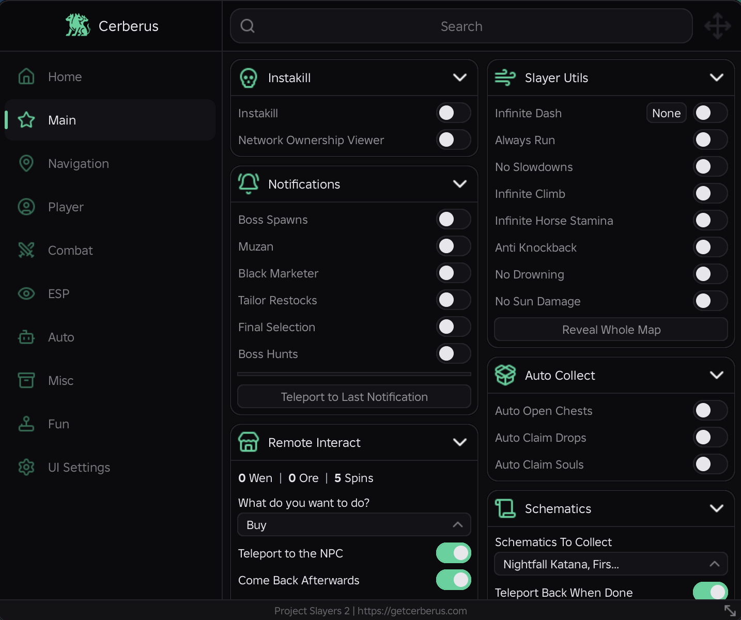Click the Reveal Whole Map button
The height and width of the screenshot is (620, 741).
click(611, 329)
